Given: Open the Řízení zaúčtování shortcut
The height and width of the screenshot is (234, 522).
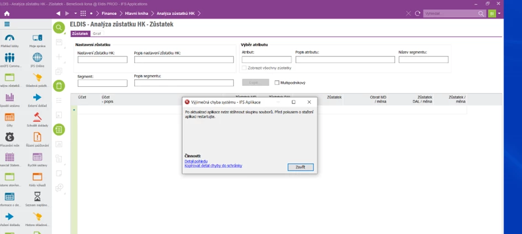Looking at the screenshot, I should click(x=38, y=139).
